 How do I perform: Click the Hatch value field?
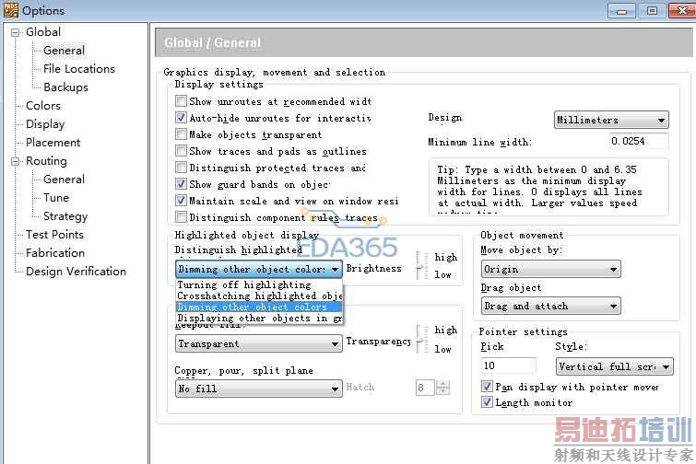[x=425, y=388]
